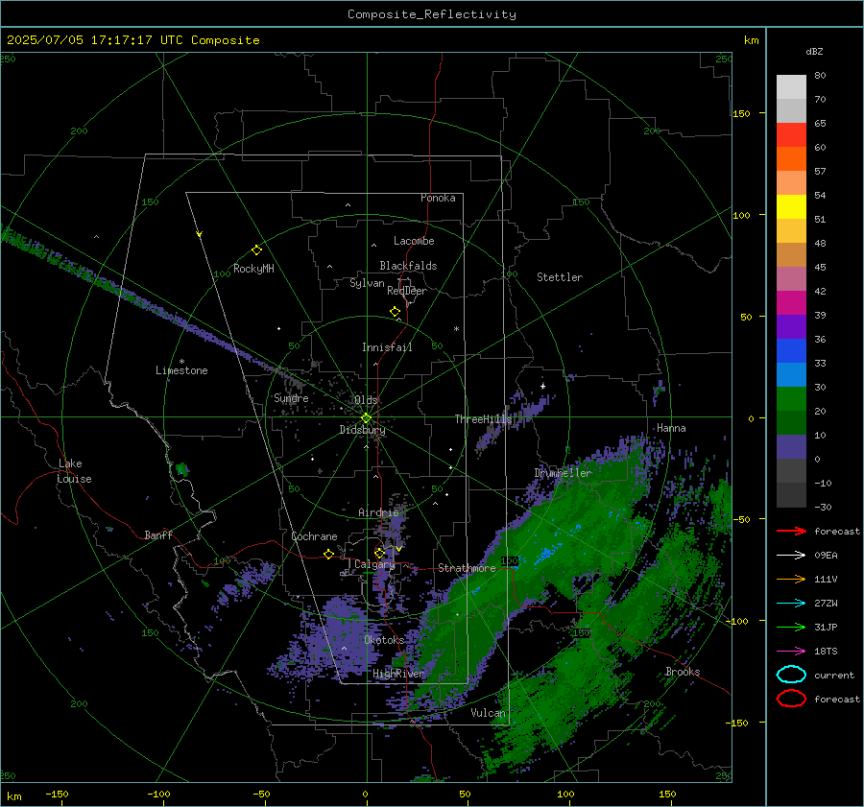Screen dimensions: 864x807
Task: Select the yellow radar-site diamond at Didsbury
Action: tap(366, 418)
